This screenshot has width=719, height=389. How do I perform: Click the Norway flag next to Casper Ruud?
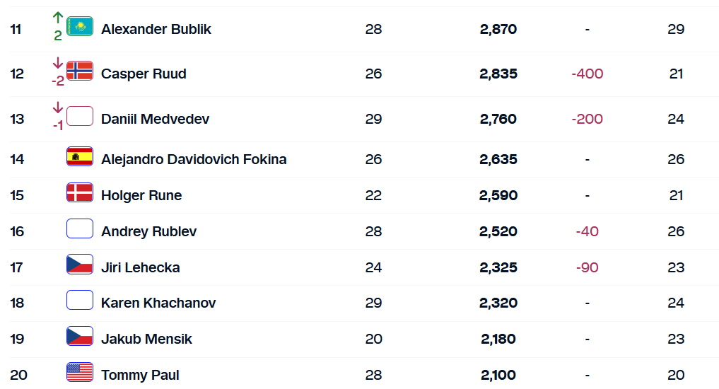click(x=80, y=71)
